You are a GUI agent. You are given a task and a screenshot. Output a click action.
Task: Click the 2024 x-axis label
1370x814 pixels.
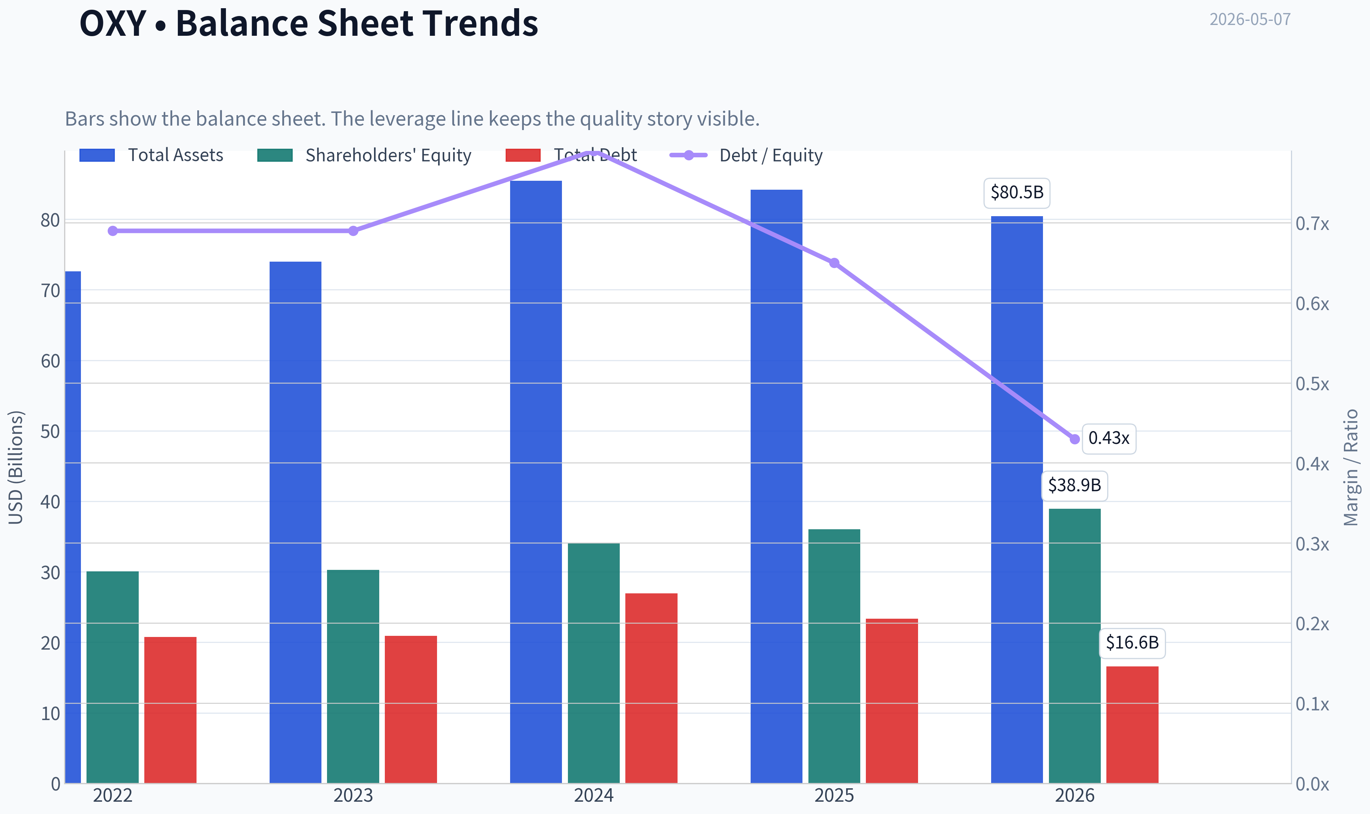594,796
